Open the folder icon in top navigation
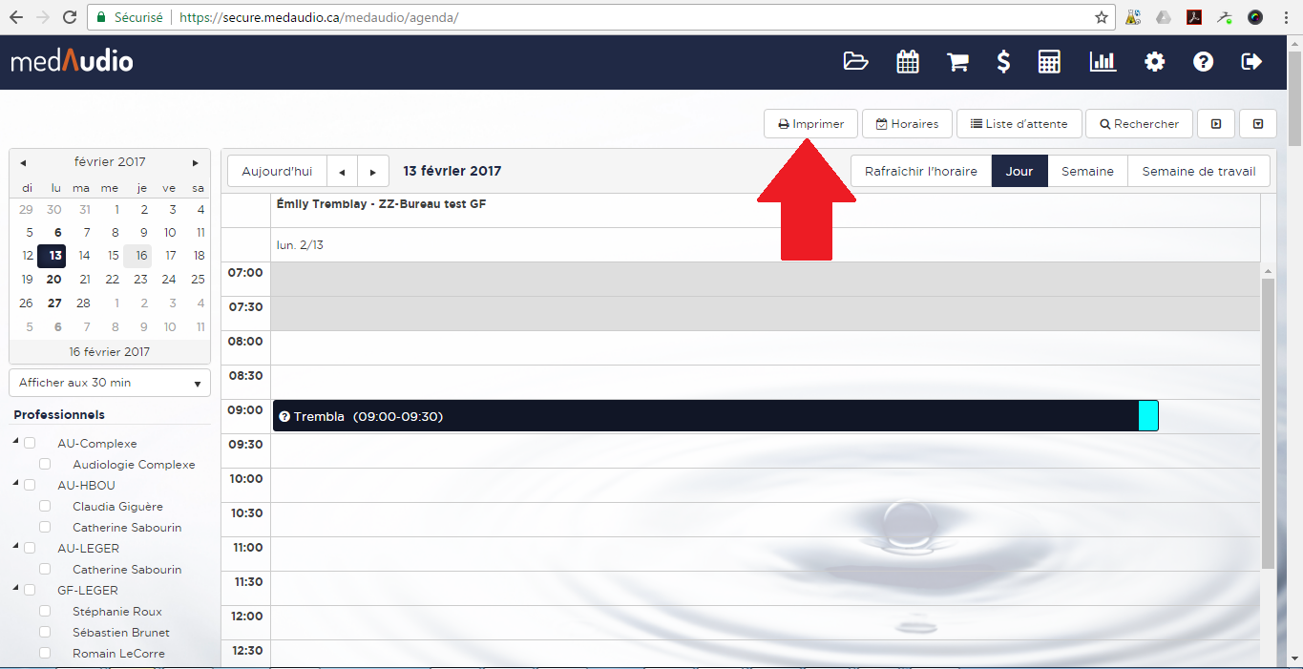Viewport: 1303px width, 669px height. point(856,62)
